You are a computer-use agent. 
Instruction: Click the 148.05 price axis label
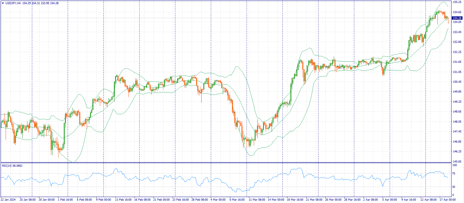(x=457, y=122)
